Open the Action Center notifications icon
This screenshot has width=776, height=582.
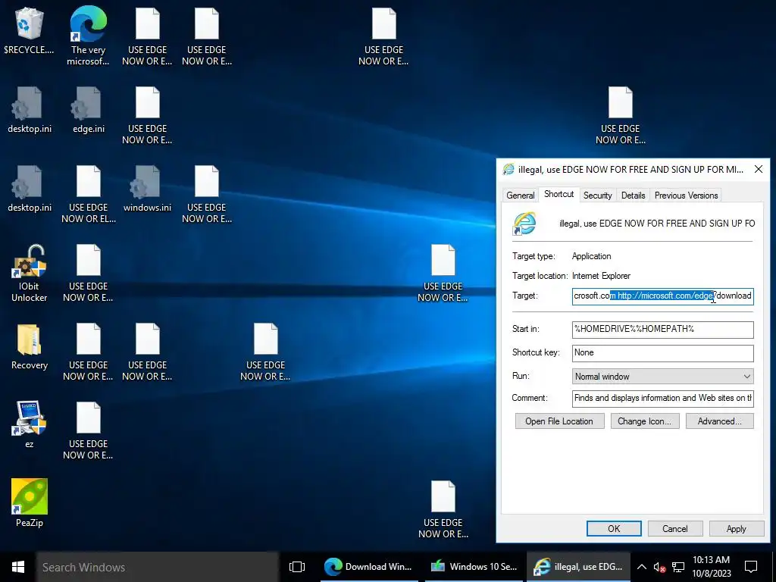(751, 567)
